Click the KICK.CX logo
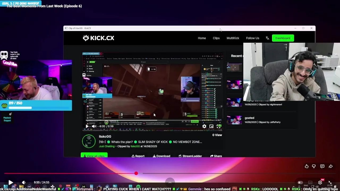The height and width of the screenshot is (191, 340). pyautogui.click(x=98, y=38)
